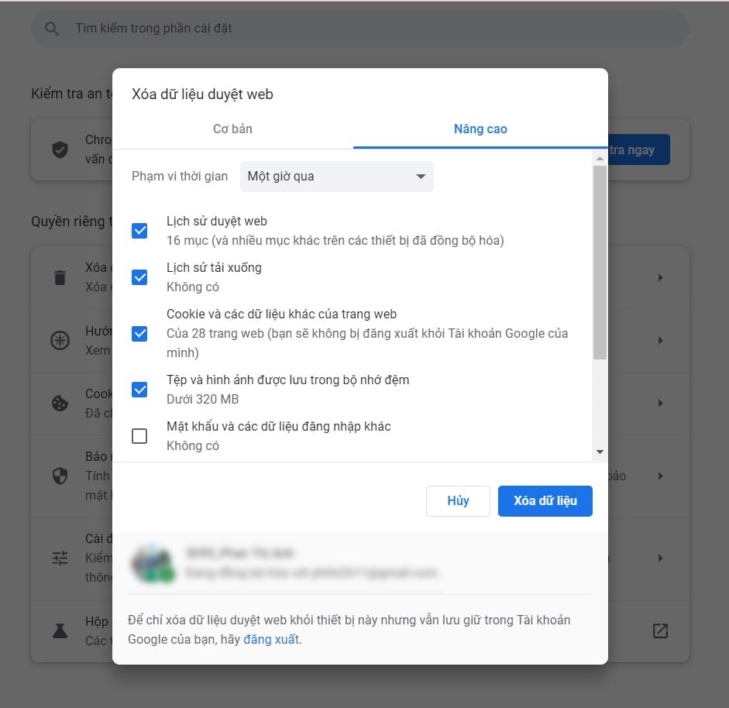Click the privacy guide compass icon
729x708 pixels.
click(60, 340)
